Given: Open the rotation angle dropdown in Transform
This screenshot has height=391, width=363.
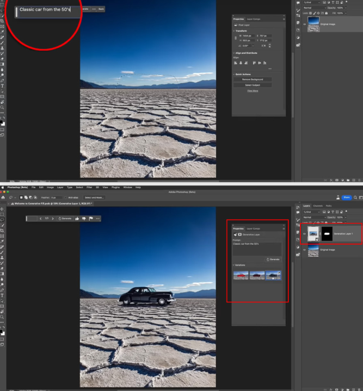Looking at the screenshot, I should click(253, 46).
